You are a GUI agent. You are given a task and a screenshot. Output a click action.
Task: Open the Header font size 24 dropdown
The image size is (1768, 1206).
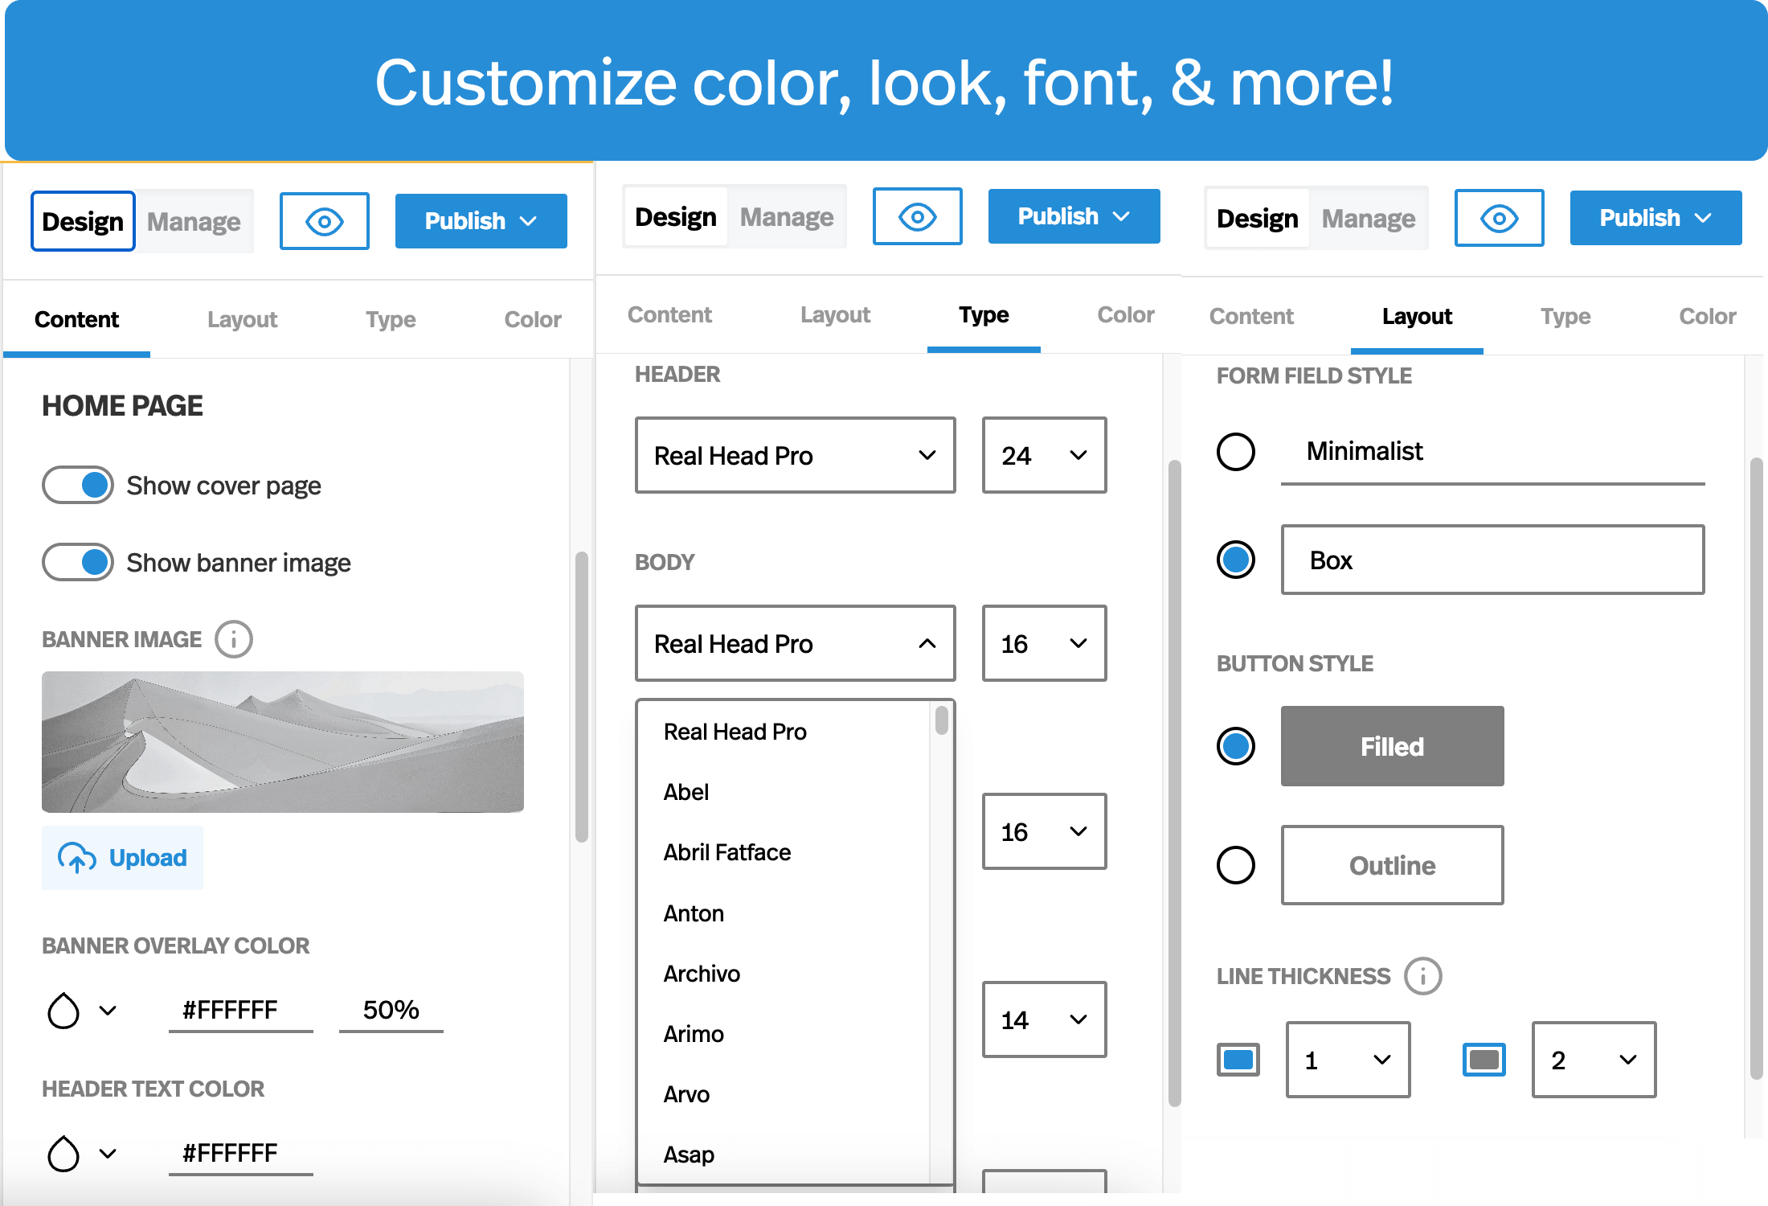tap(1043, 455)
